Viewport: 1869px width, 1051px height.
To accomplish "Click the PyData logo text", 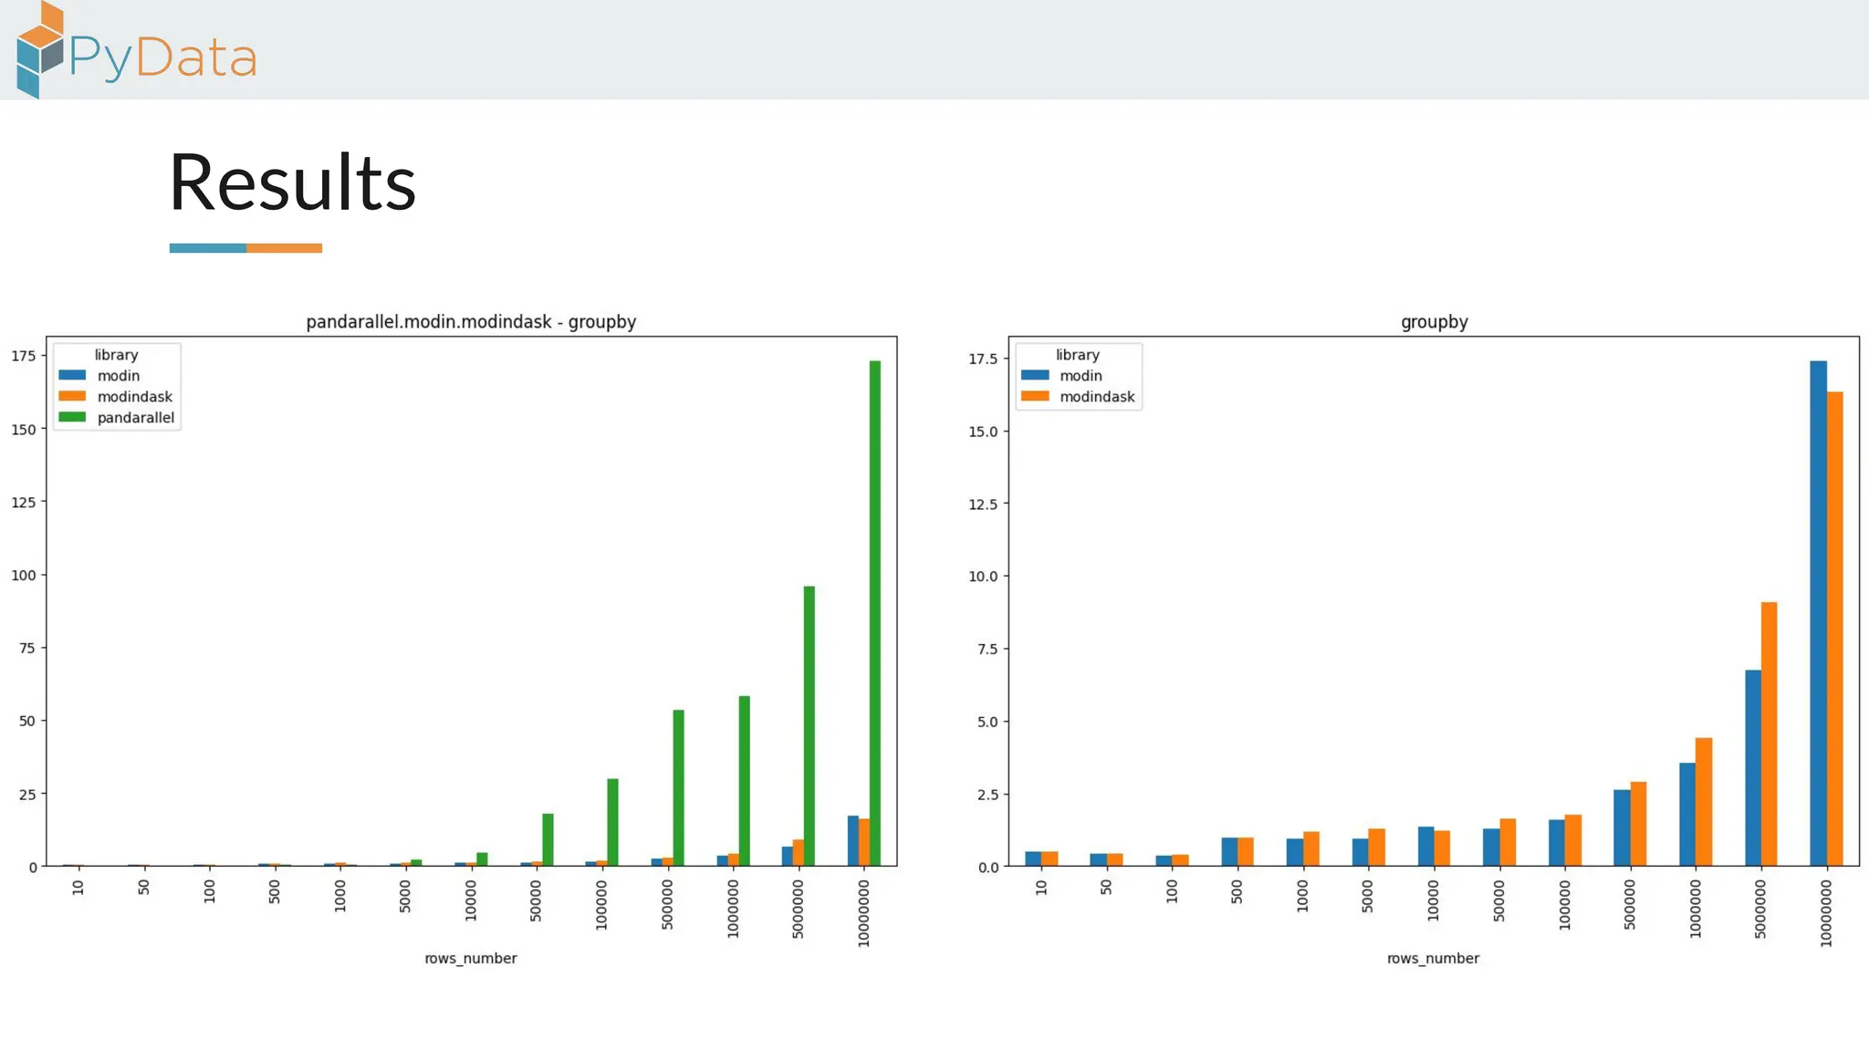I will coord(162,58).
